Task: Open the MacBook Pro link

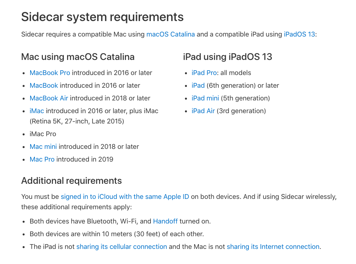Action: 50,73
